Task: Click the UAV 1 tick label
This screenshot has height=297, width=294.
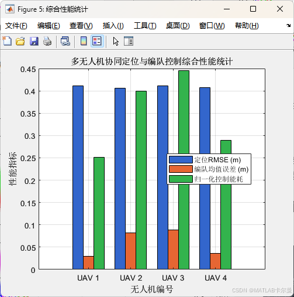Action: pos(88,278)
